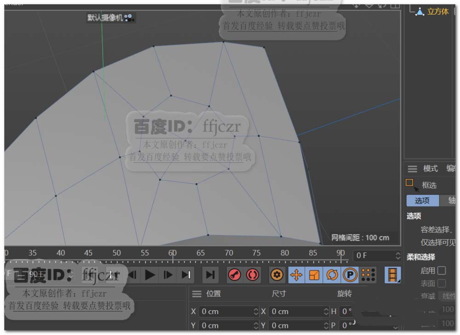Click the film strip timeline icon
This screenshot has width=460, height=335.
392,275
